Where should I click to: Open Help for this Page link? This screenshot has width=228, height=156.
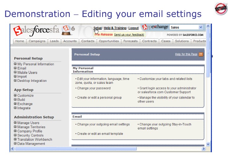tap(186, 54)
